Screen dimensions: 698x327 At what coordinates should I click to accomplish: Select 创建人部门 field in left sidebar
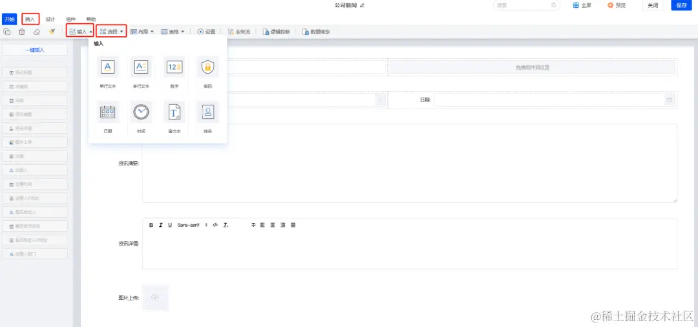35,254
